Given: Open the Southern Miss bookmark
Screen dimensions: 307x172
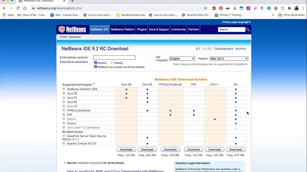Looking at the screenshot, I should 196,15.
